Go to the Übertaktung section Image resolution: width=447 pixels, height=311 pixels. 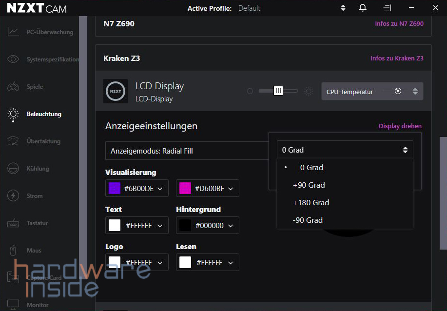pos(43,141)
